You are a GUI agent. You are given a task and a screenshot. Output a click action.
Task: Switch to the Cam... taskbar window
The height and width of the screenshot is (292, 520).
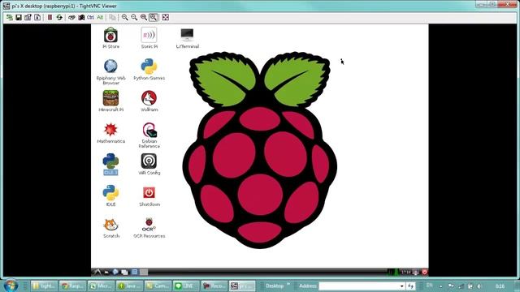(158, 286)
